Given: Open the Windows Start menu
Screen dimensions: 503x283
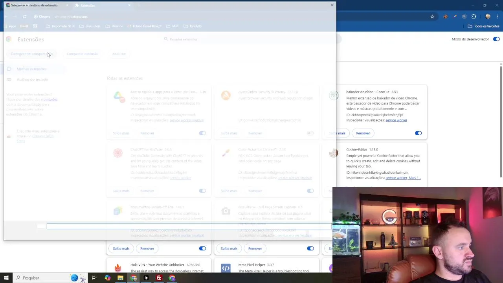Looking at the screenshot, I should coord(6,278).
